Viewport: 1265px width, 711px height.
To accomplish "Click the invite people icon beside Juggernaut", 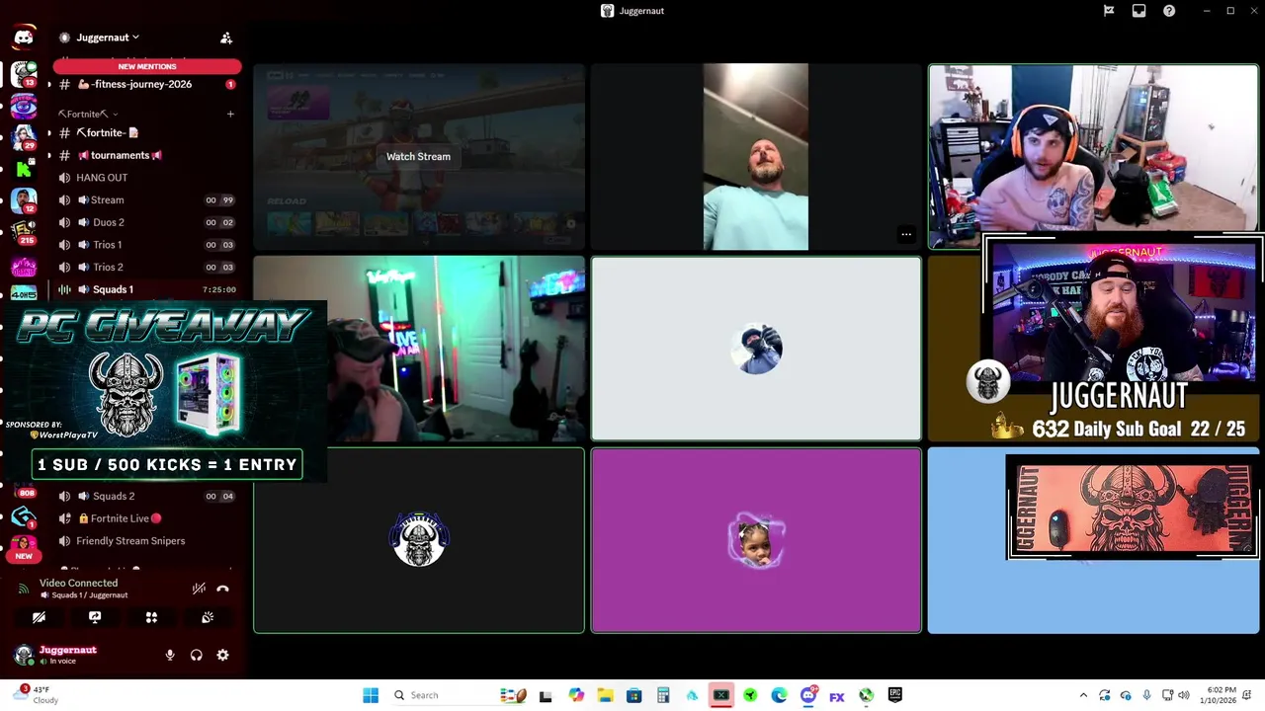I will click(226, 38).
